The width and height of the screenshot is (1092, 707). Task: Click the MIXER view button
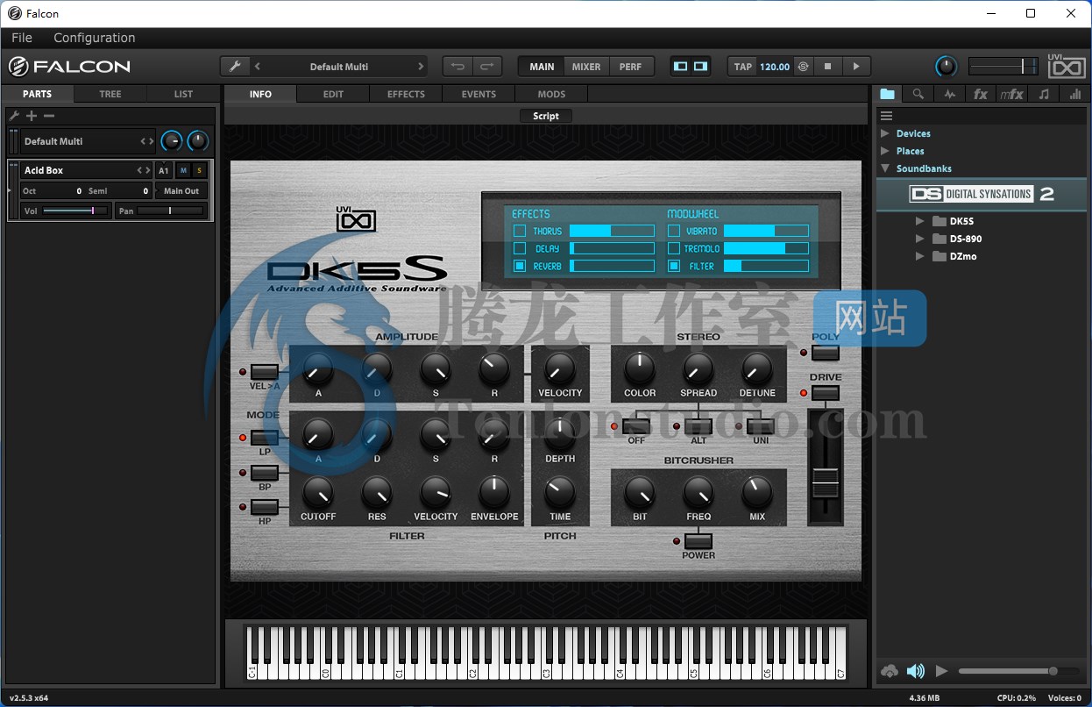[x=586, y=67]
